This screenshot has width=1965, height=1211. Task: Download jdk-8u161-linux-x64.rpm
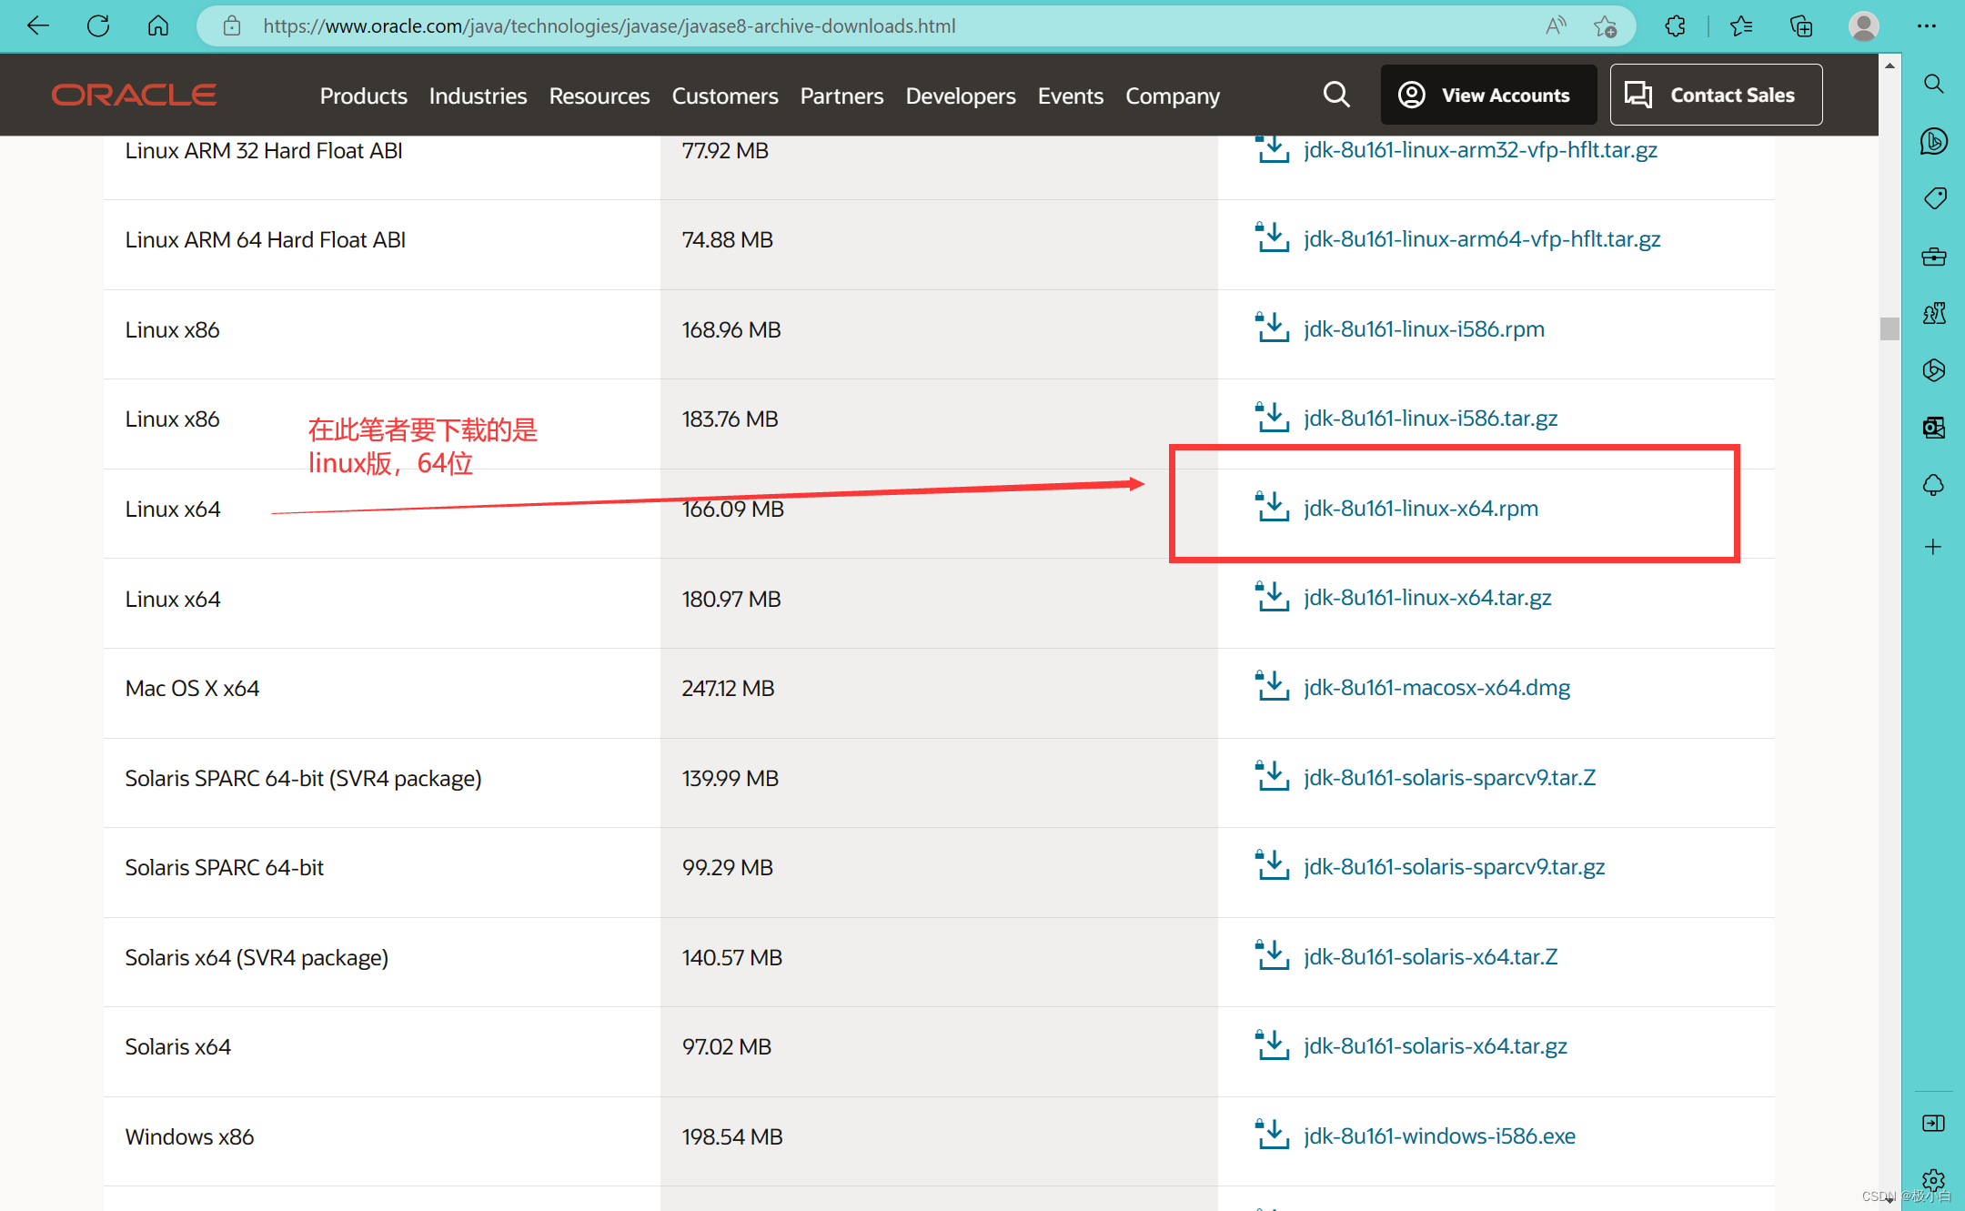(x=1421, y=508)
